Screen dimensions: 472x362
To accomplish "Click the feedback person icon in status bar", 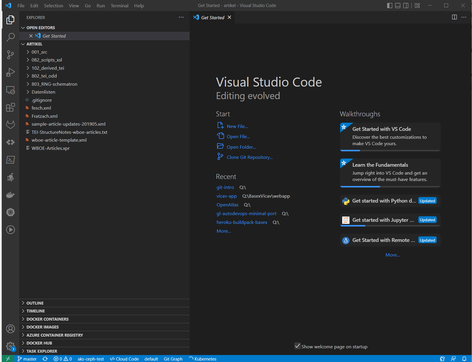I will pyautogui.click(x=453, y=359).
